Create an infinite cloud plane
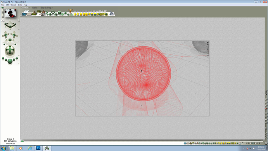This screenshot has height=151, width=268. coord(27,11)
